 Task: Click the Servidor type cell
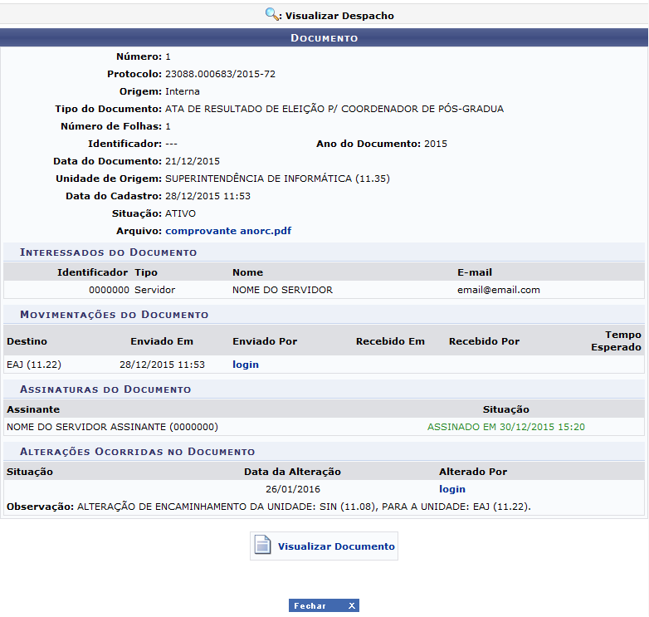[x=155, y=290]
